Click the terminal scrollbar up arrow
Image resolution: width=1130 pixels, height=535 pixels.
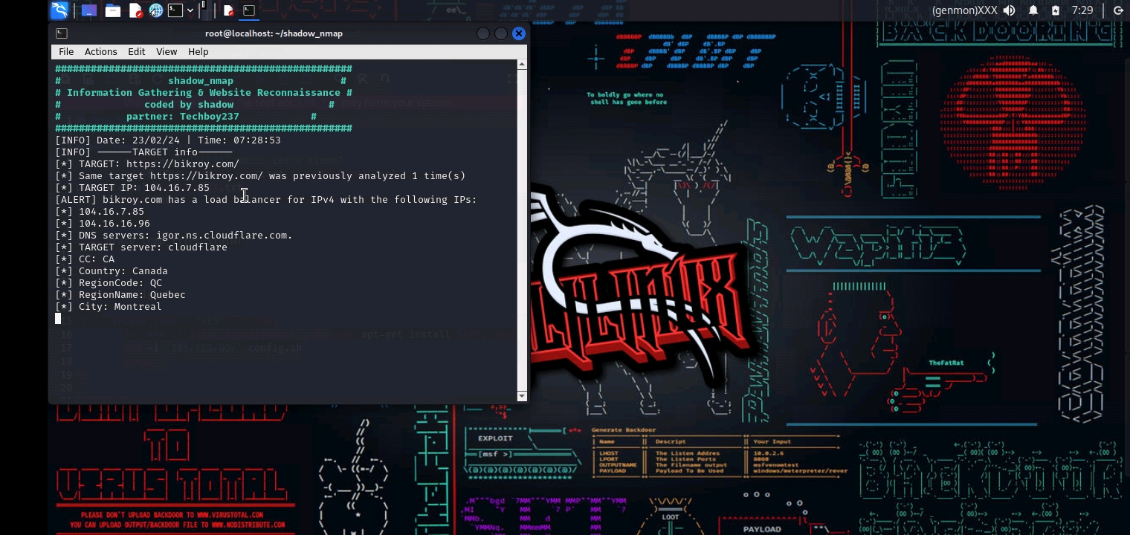click(x=522, y=65)
